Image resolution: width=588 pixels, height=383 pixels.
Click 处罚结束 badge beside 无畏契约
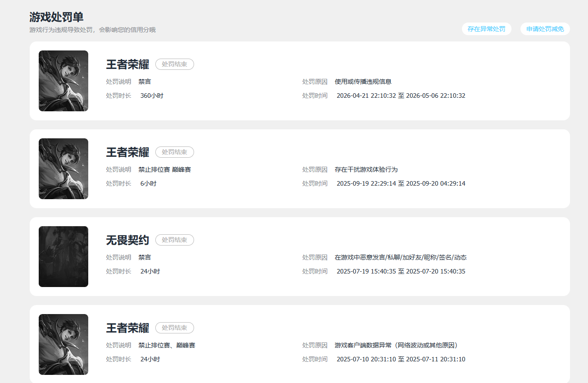(x=175, y=240)
